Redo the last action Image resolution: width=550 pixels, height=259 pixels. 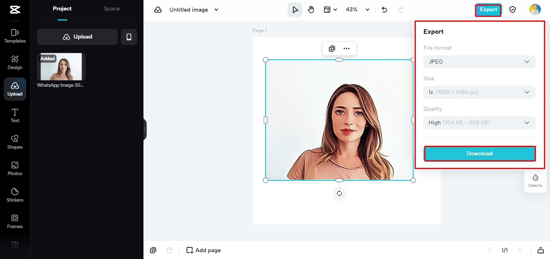point(400,9)
